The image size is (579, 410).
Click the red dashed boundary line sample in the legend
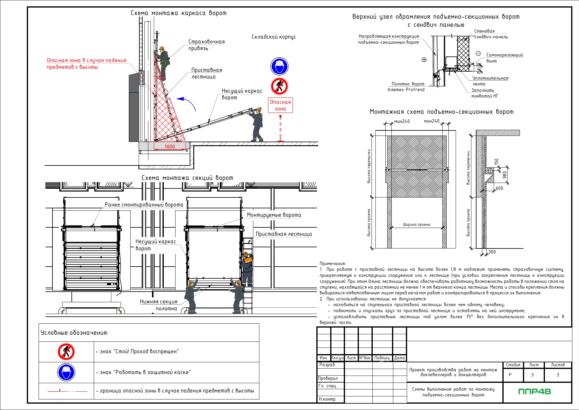click(68, 391)
